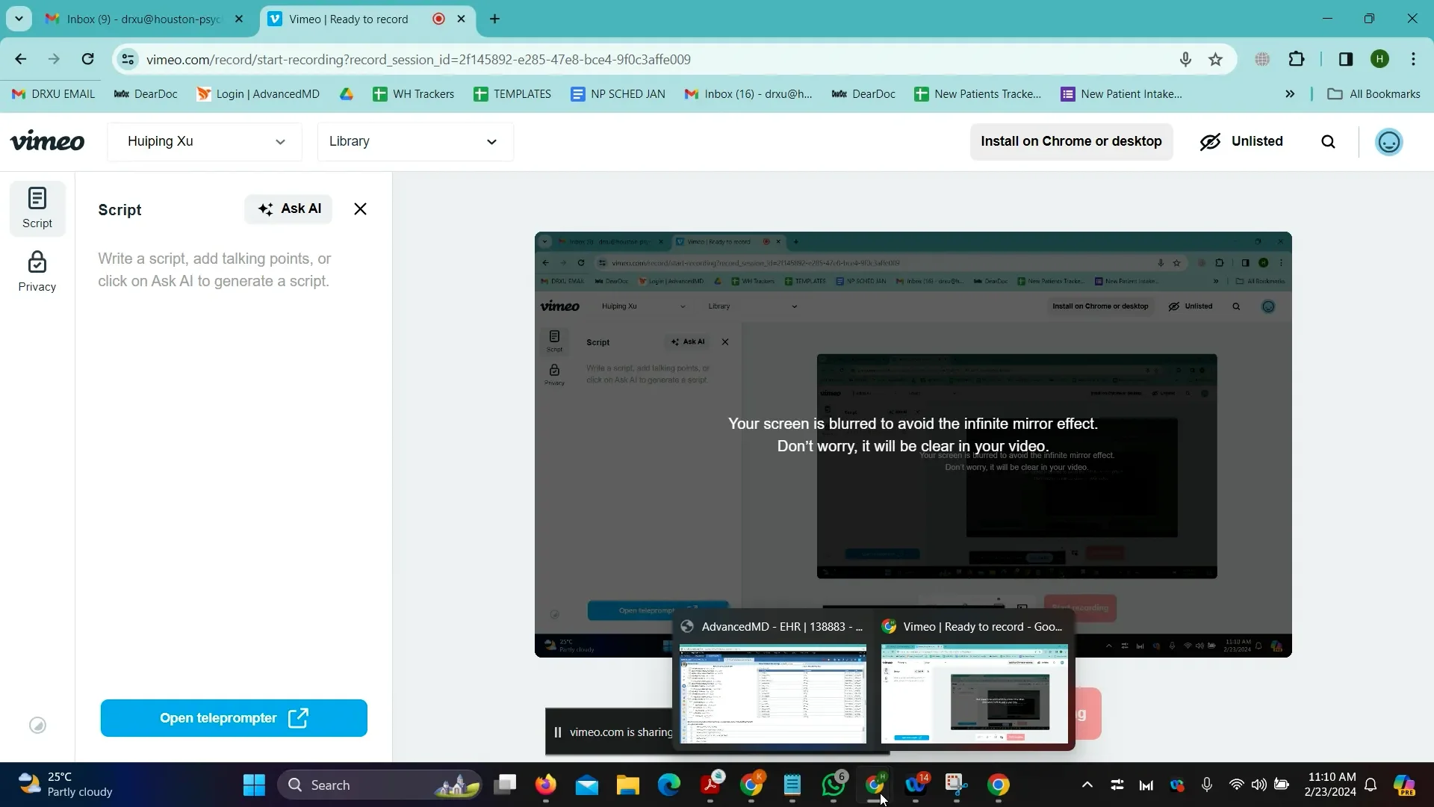
Task: Open the Privacy settings icon
Action: [37, 271]
